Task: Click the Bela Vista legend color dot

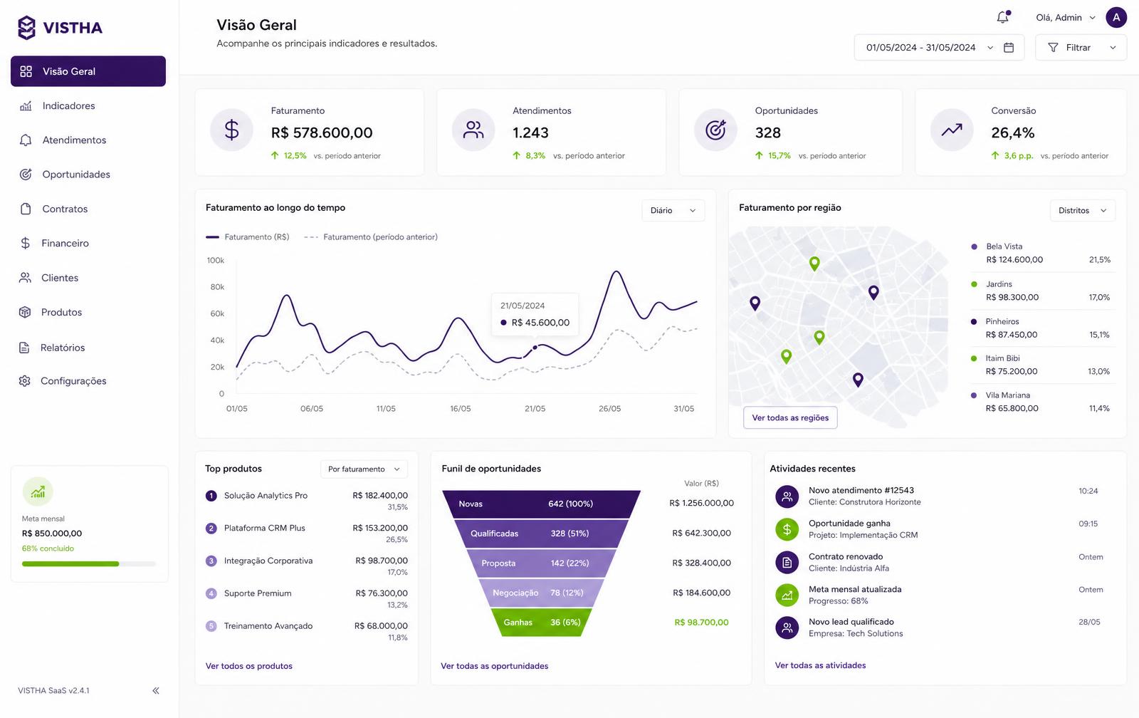Action: click(x=974, y=246)
